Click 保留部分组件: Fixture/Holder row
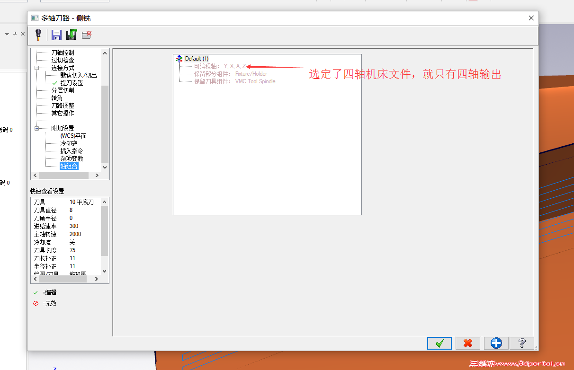 tap(230, 74)
